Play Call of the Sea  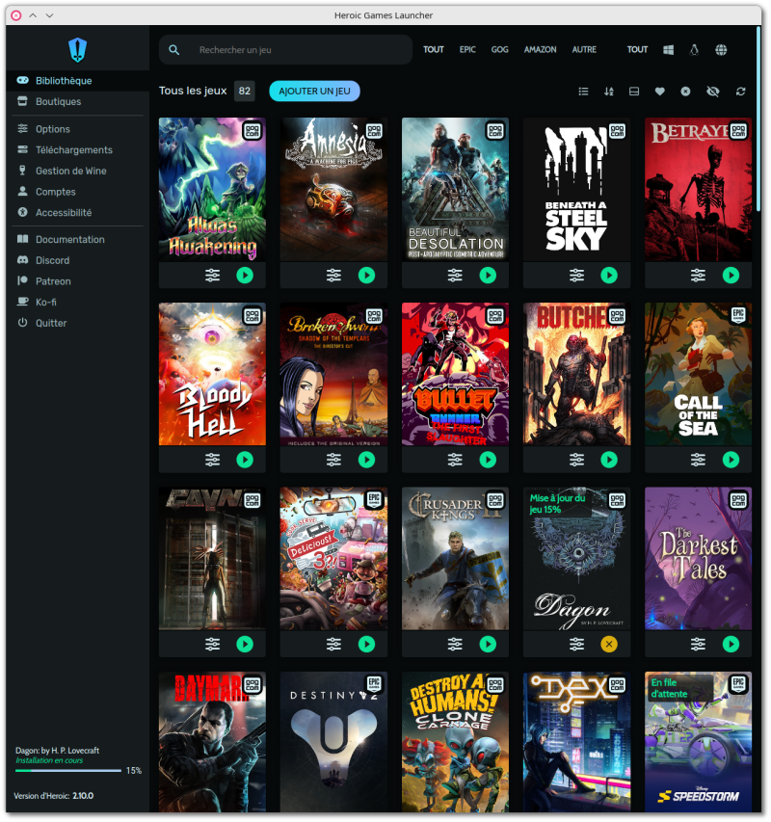pyautogui.click(x=731, y=460)
